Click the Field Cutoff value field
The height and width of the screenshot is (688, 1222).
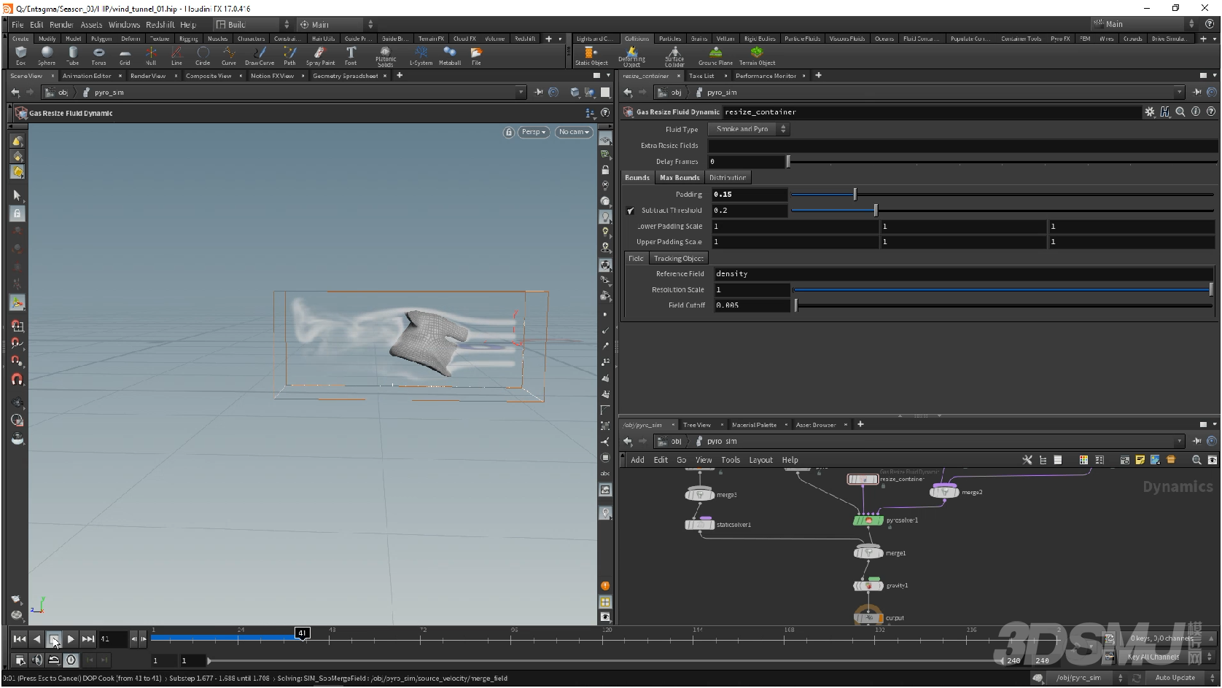(x=751, y=305)
